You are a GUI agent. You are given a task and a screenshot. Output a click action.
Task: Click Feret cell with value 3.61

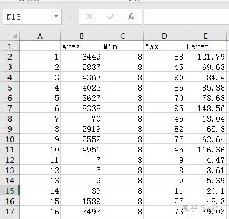click(206, 170)
